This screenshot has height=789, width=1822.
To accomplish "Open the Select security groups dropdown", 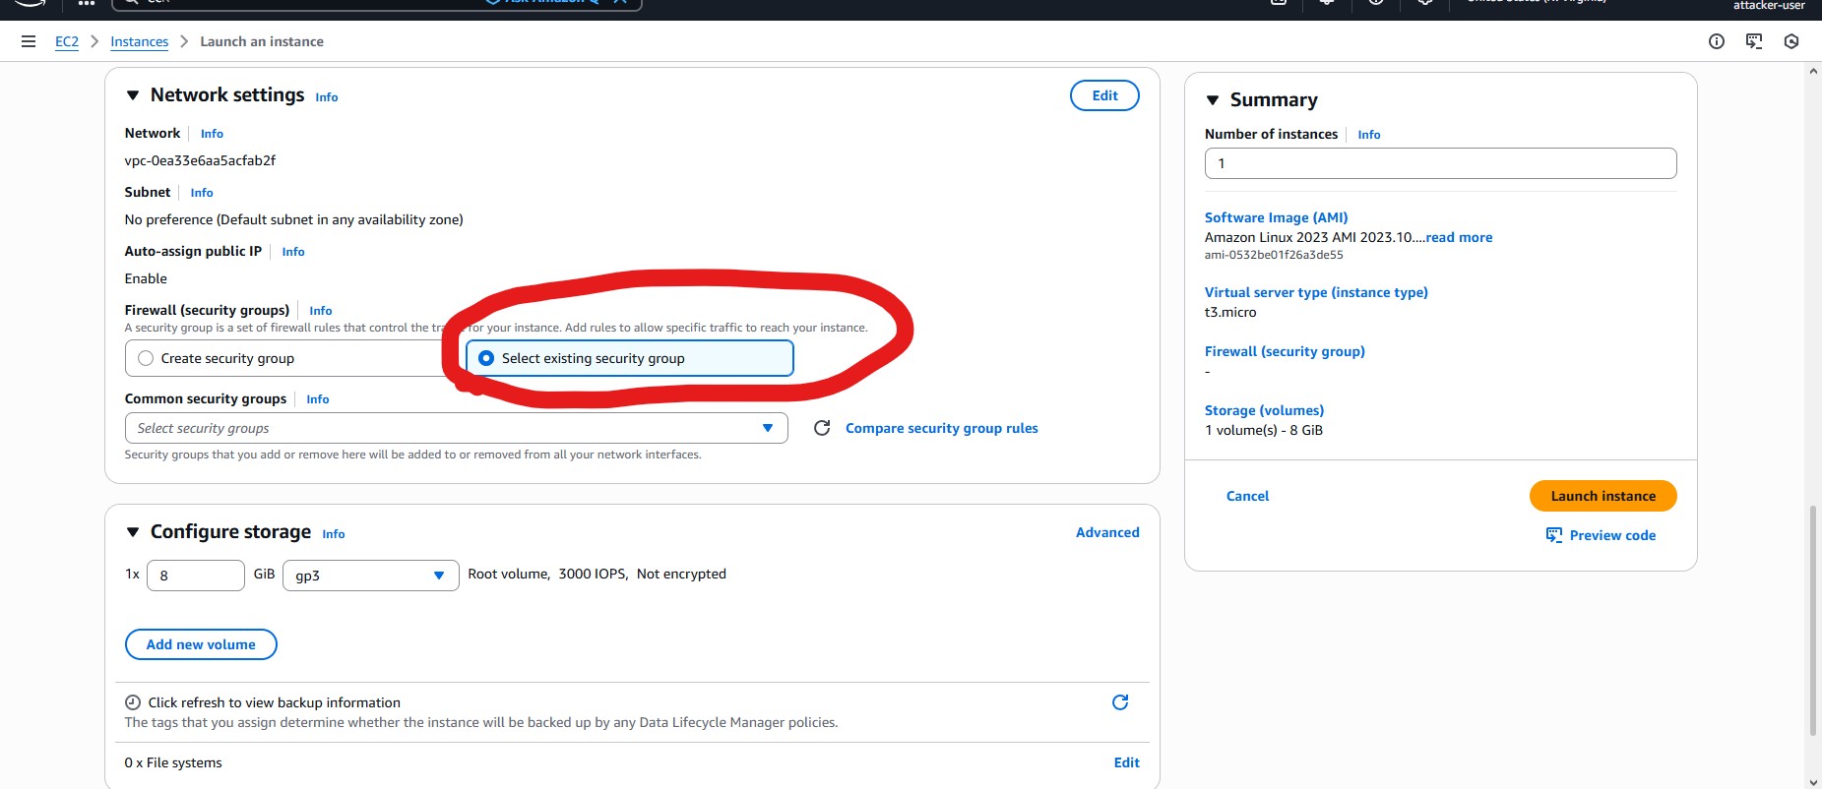I will pos(456,428).
